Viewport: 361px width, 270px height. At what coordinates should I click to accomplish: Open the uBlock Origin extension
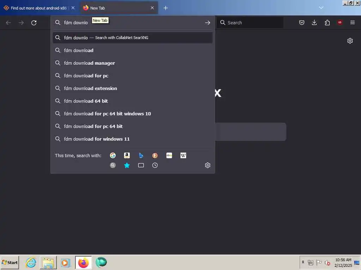(x=340, y=22)
